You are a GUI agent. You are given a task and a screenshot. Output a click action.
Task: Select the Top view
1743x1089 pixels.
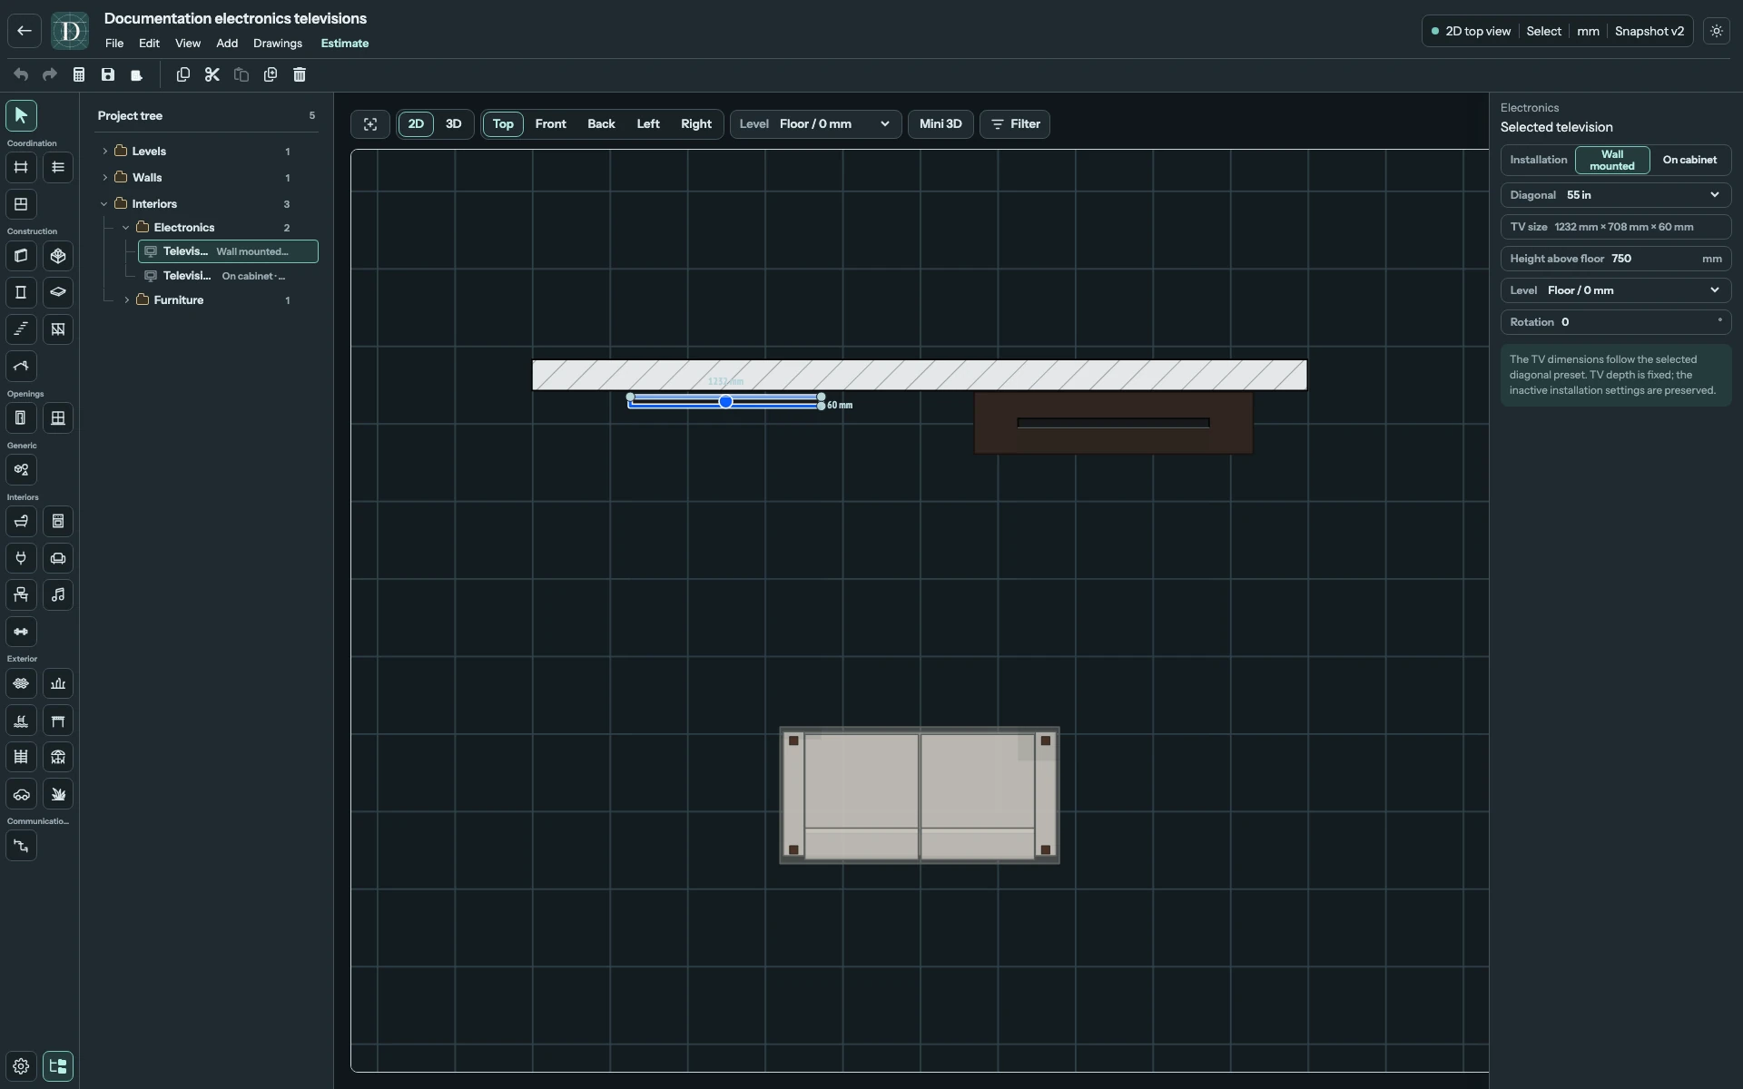point(503,124)
